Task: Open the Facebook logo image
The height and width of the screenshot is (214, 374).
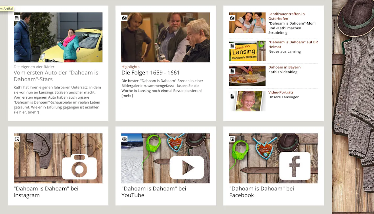Action: [294, 166]
